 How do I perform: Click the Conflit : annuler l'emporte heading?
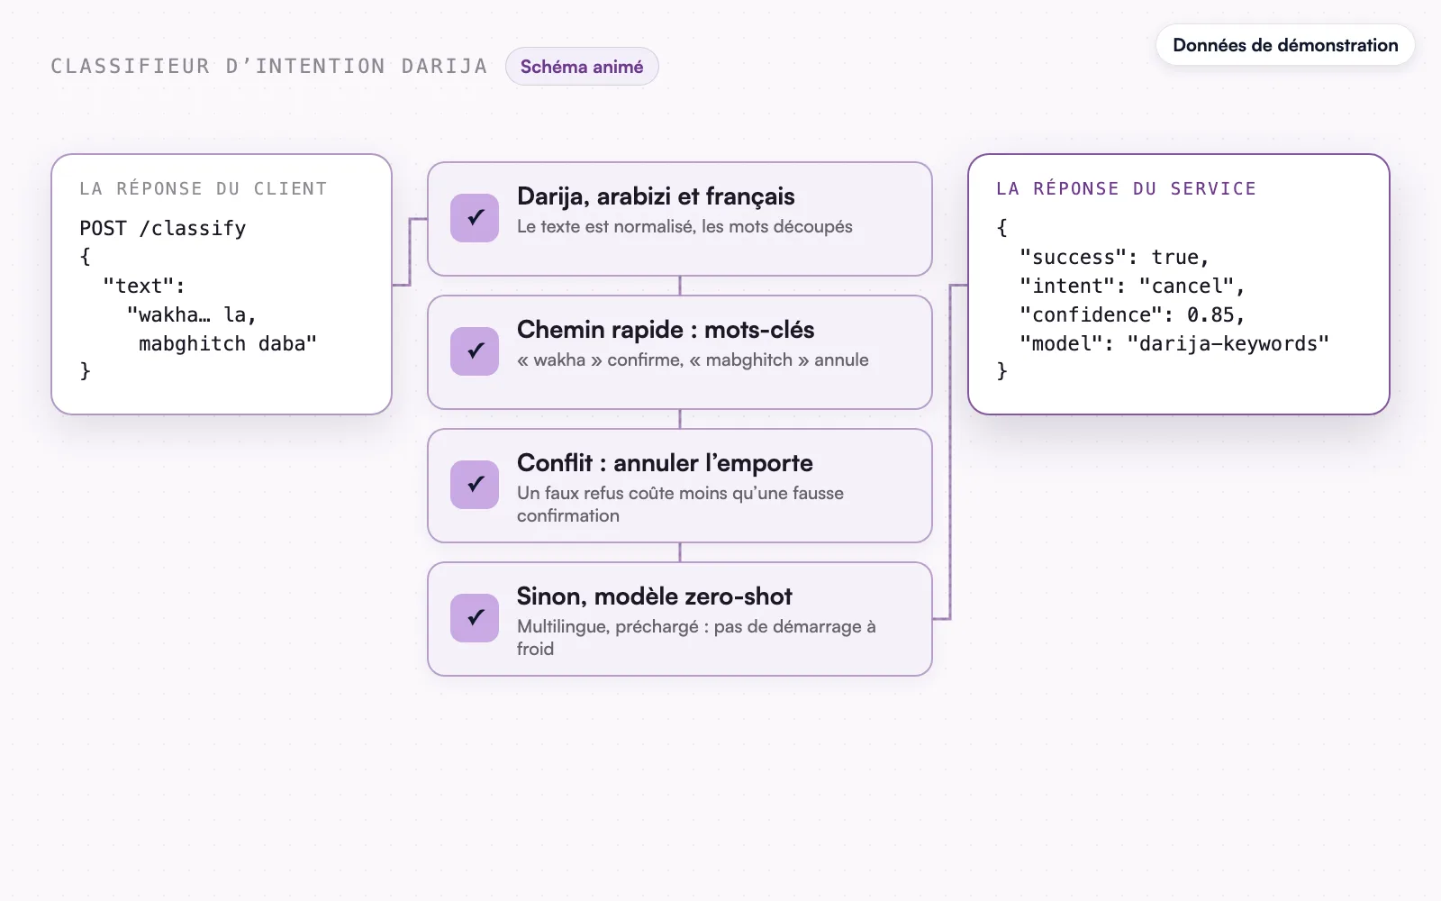tap(665, 463)
